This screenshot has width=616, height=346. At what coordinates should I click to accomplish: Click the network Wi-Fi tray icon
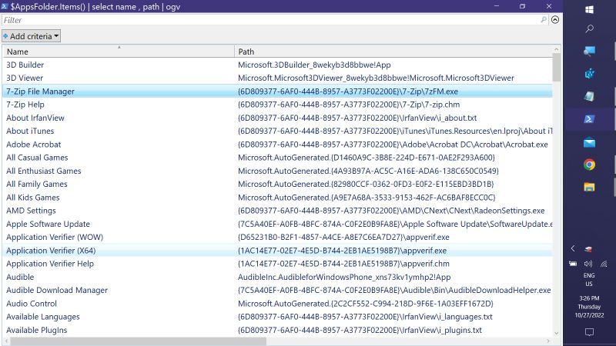604,264
